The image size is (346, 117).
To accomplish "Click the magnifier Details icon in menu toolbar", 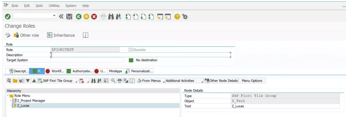I will [x=113, y=81].
